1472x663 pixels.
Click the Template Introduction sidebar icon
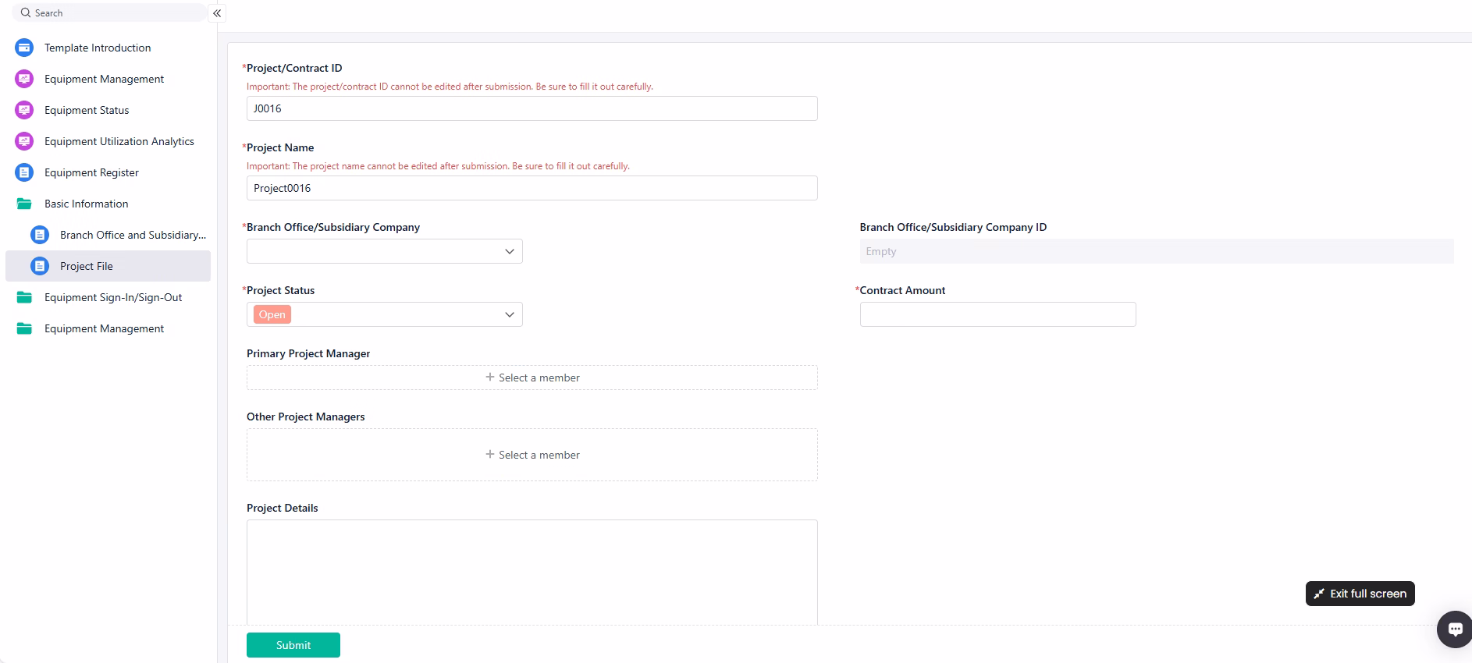(24, 48)
